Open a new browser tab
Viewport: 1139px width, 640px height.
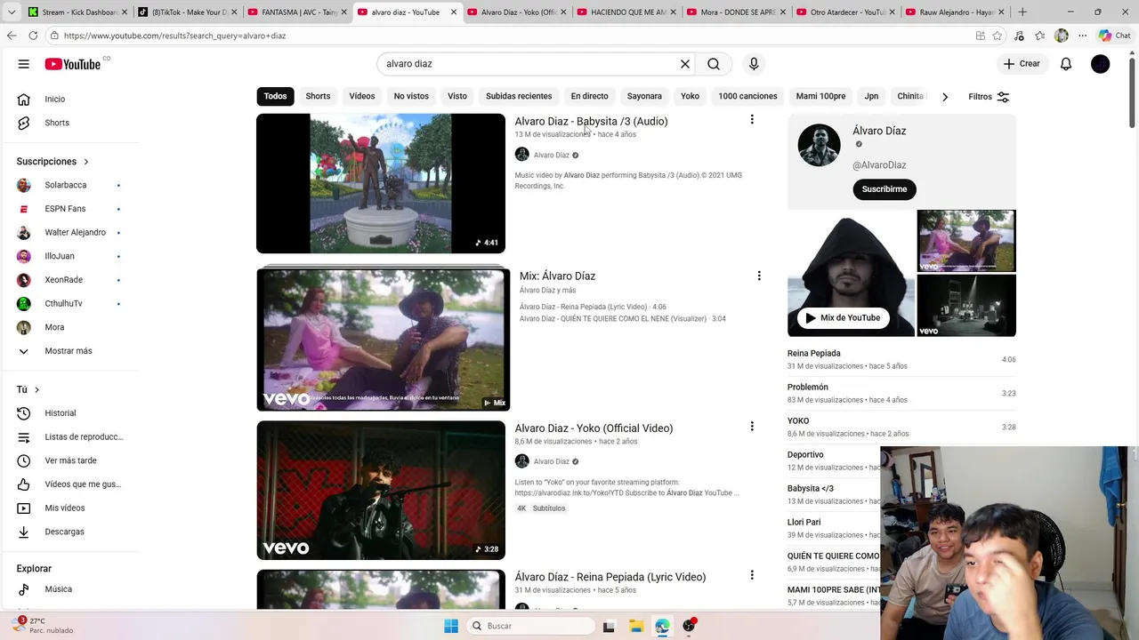[x=1022, y=12]
